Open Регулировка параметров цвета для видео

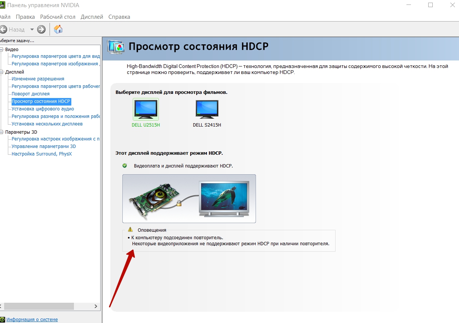56,56
